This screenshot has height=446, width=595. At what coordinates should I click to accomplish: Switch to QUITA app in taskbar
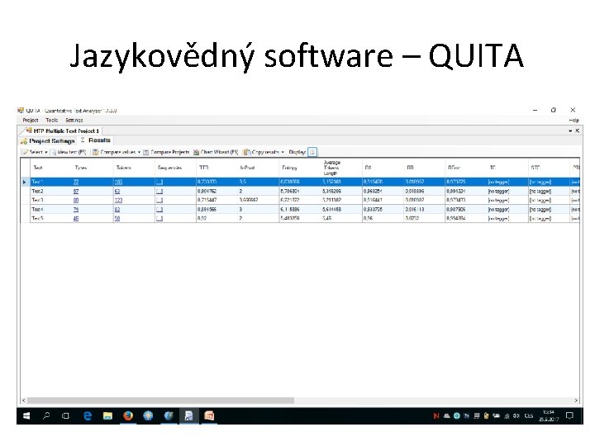click(x=188, y=416)
